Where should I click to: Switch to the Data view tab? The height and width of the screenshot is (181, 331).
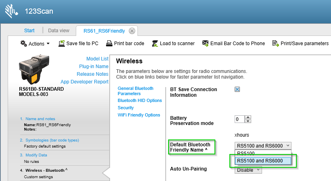pyautogui.click(x=59, y=31)
